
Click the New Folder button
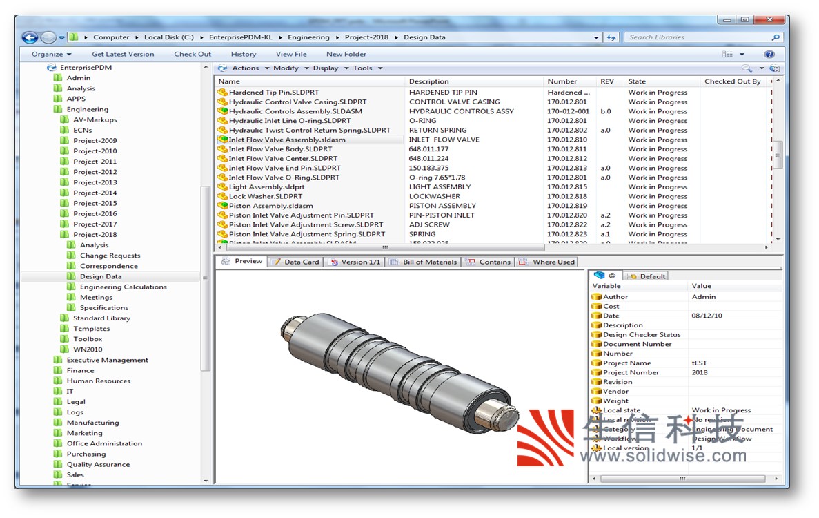pos(346,55)
